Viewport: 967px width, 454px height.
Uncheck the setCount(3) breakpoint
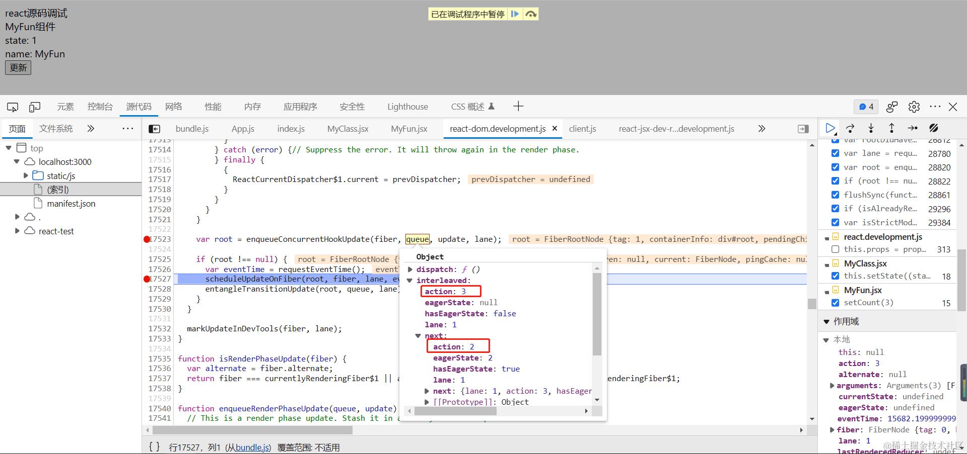point(836,303)
